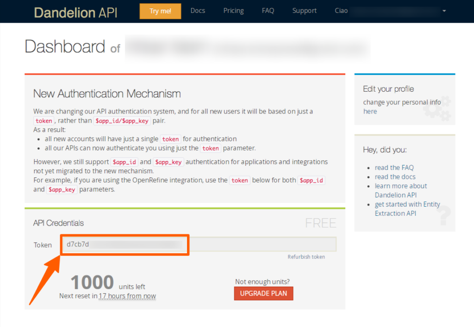Click the FREE plan label
Viewport: 474px width, 327px height.
click(x=321, y=223)
